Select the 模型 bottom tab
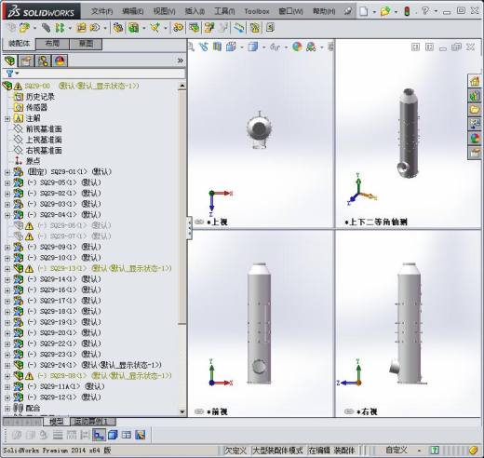The width and height of the screenshot is (484, 458). coord(56,422)
